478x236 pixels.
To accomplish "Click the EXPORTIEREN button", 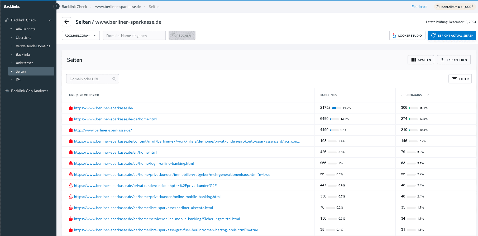I will (x=454, y=60).
